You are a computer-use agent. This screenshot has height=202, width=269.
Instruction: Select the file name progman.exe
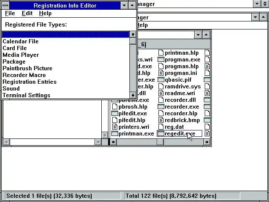click(182, 60)
